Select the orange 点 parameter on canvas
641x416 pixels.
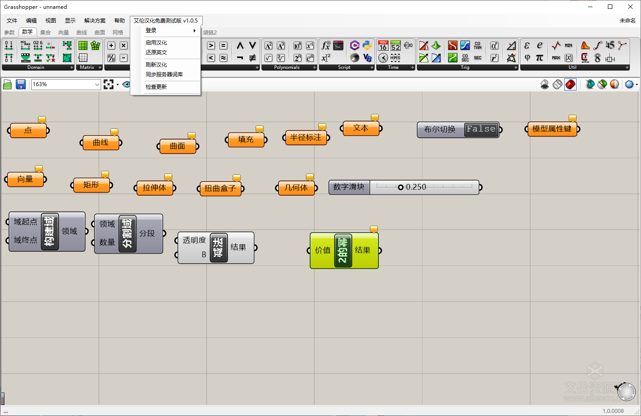tap(28, 130)
